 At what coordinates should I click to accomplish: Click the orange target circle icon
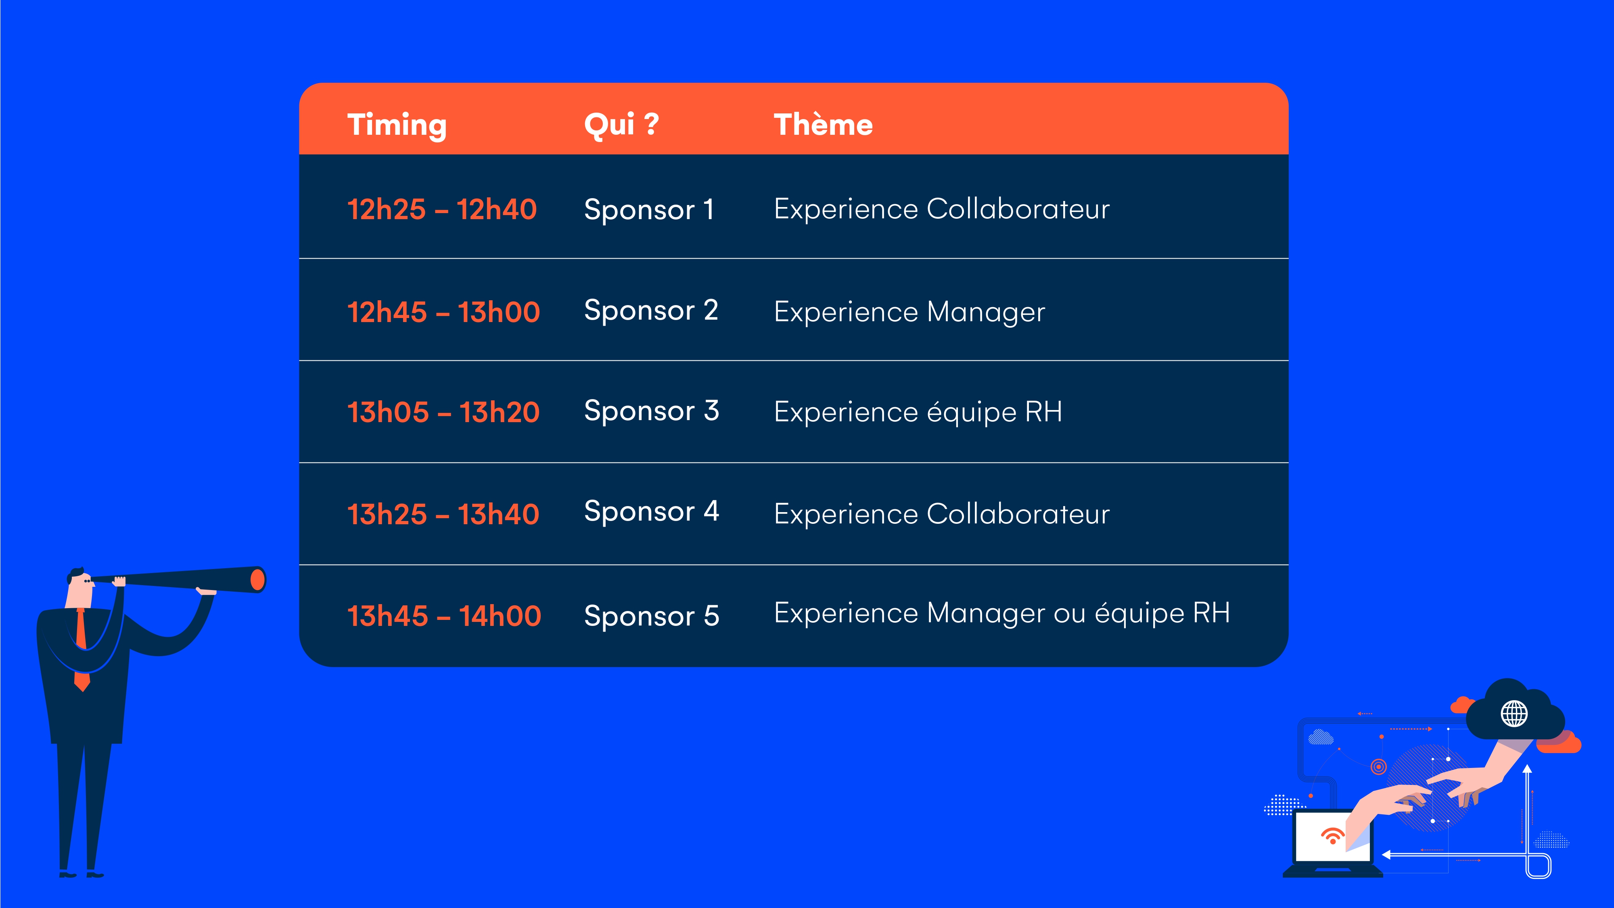(x=1378, y=766)
